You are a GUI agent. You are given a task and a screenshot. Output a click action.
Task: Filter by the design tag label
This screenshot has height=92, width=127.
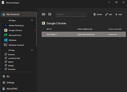[x=11, y=66]
